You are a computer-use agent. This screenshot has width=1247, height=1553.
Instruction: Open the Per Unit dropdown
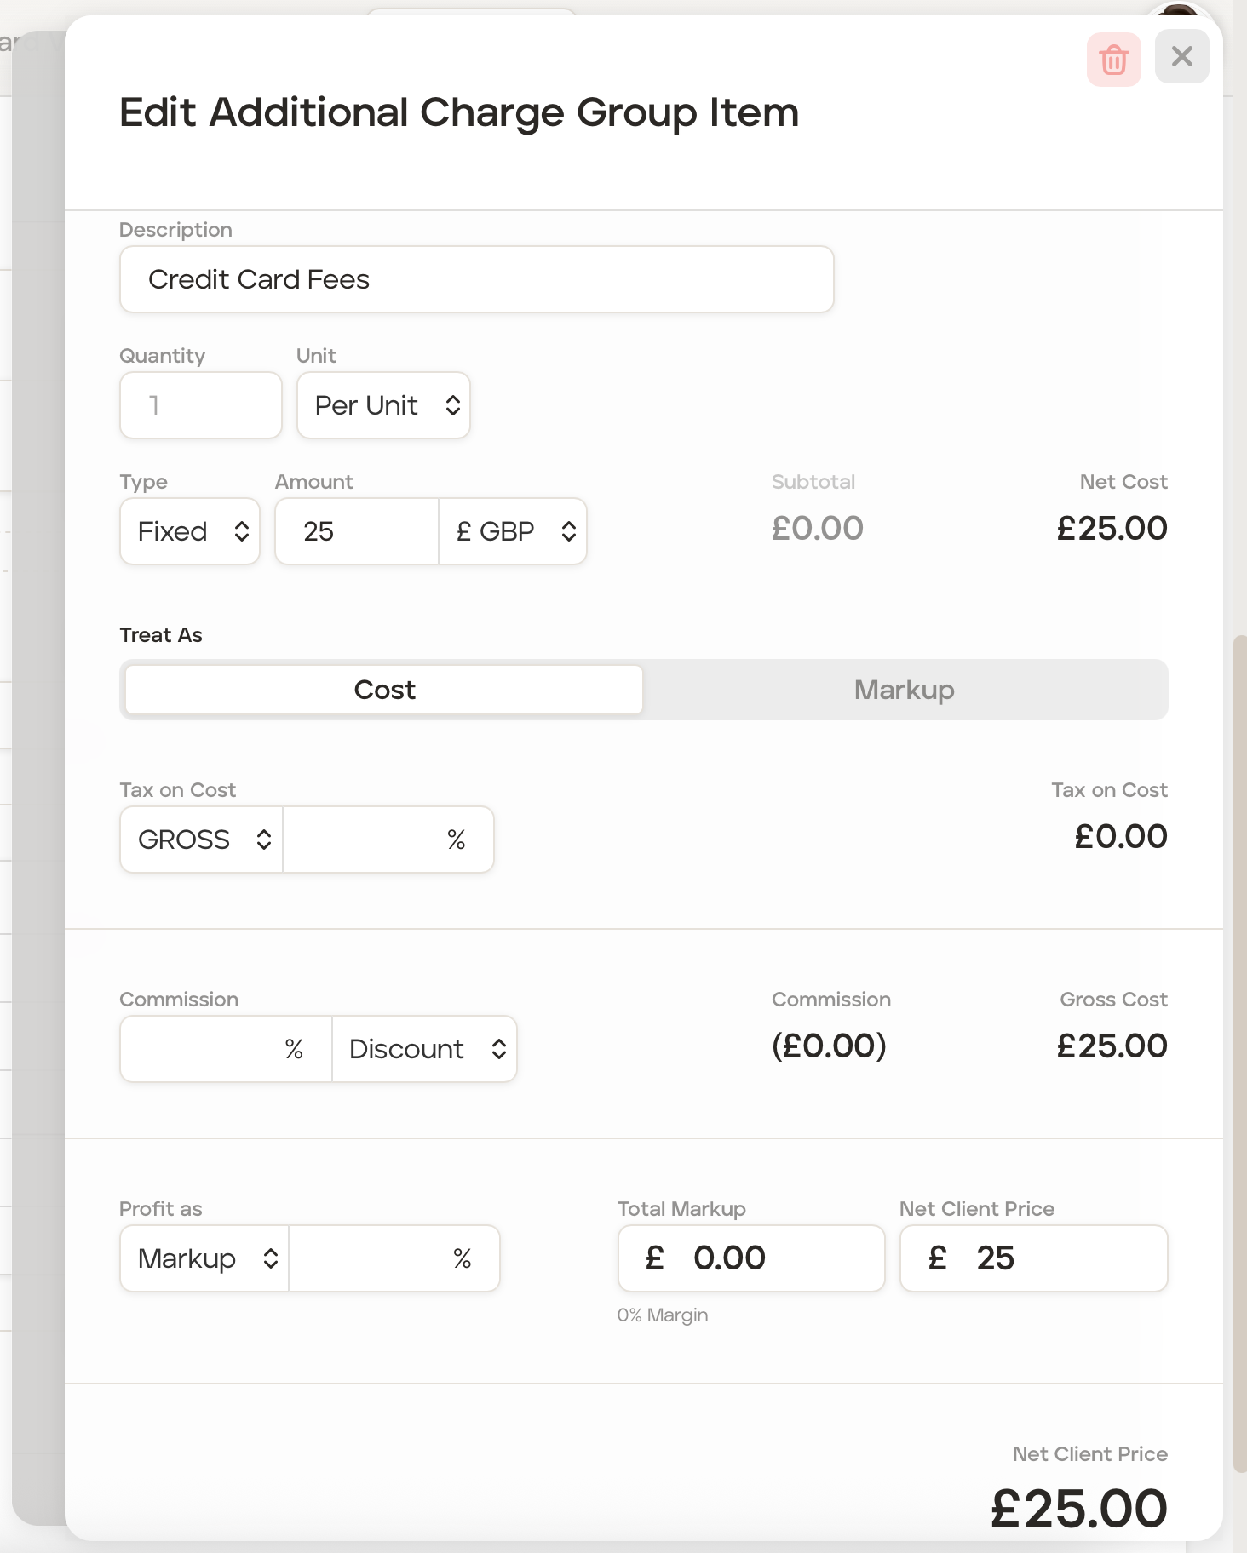click(383, 405)
